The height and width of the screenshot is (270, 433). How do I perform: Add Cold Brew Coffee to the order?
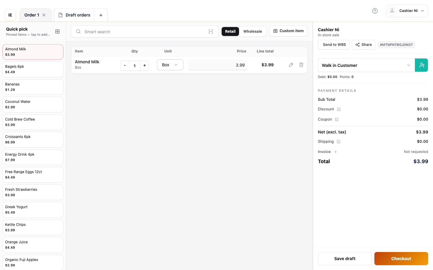coord(33,122)
